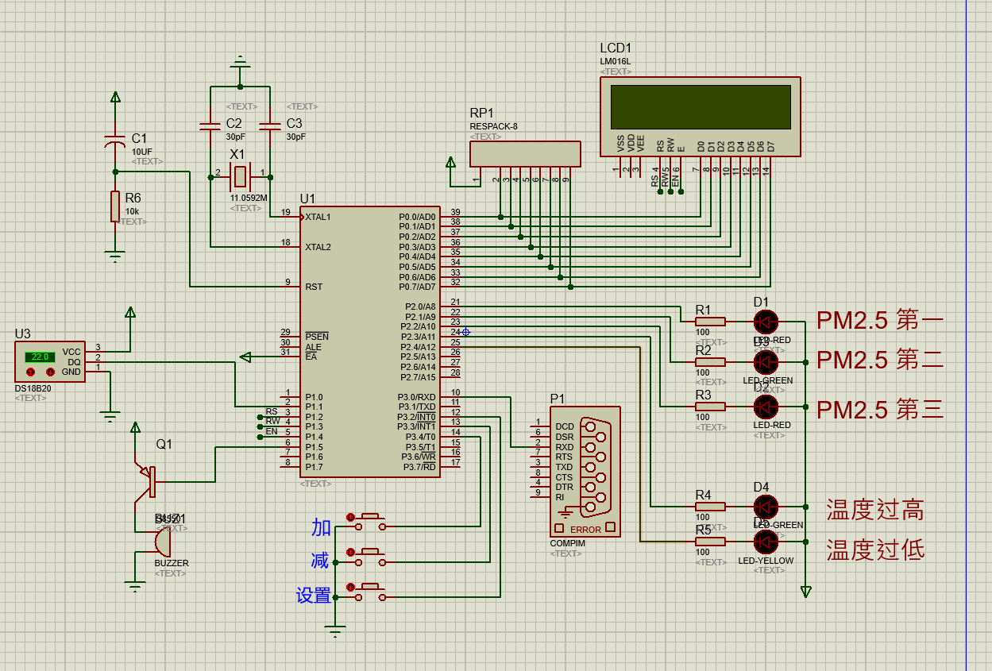This screenshot has width=992, height=671.
Task: Select capacitor C1 10UF symbol
Action: 116,143
